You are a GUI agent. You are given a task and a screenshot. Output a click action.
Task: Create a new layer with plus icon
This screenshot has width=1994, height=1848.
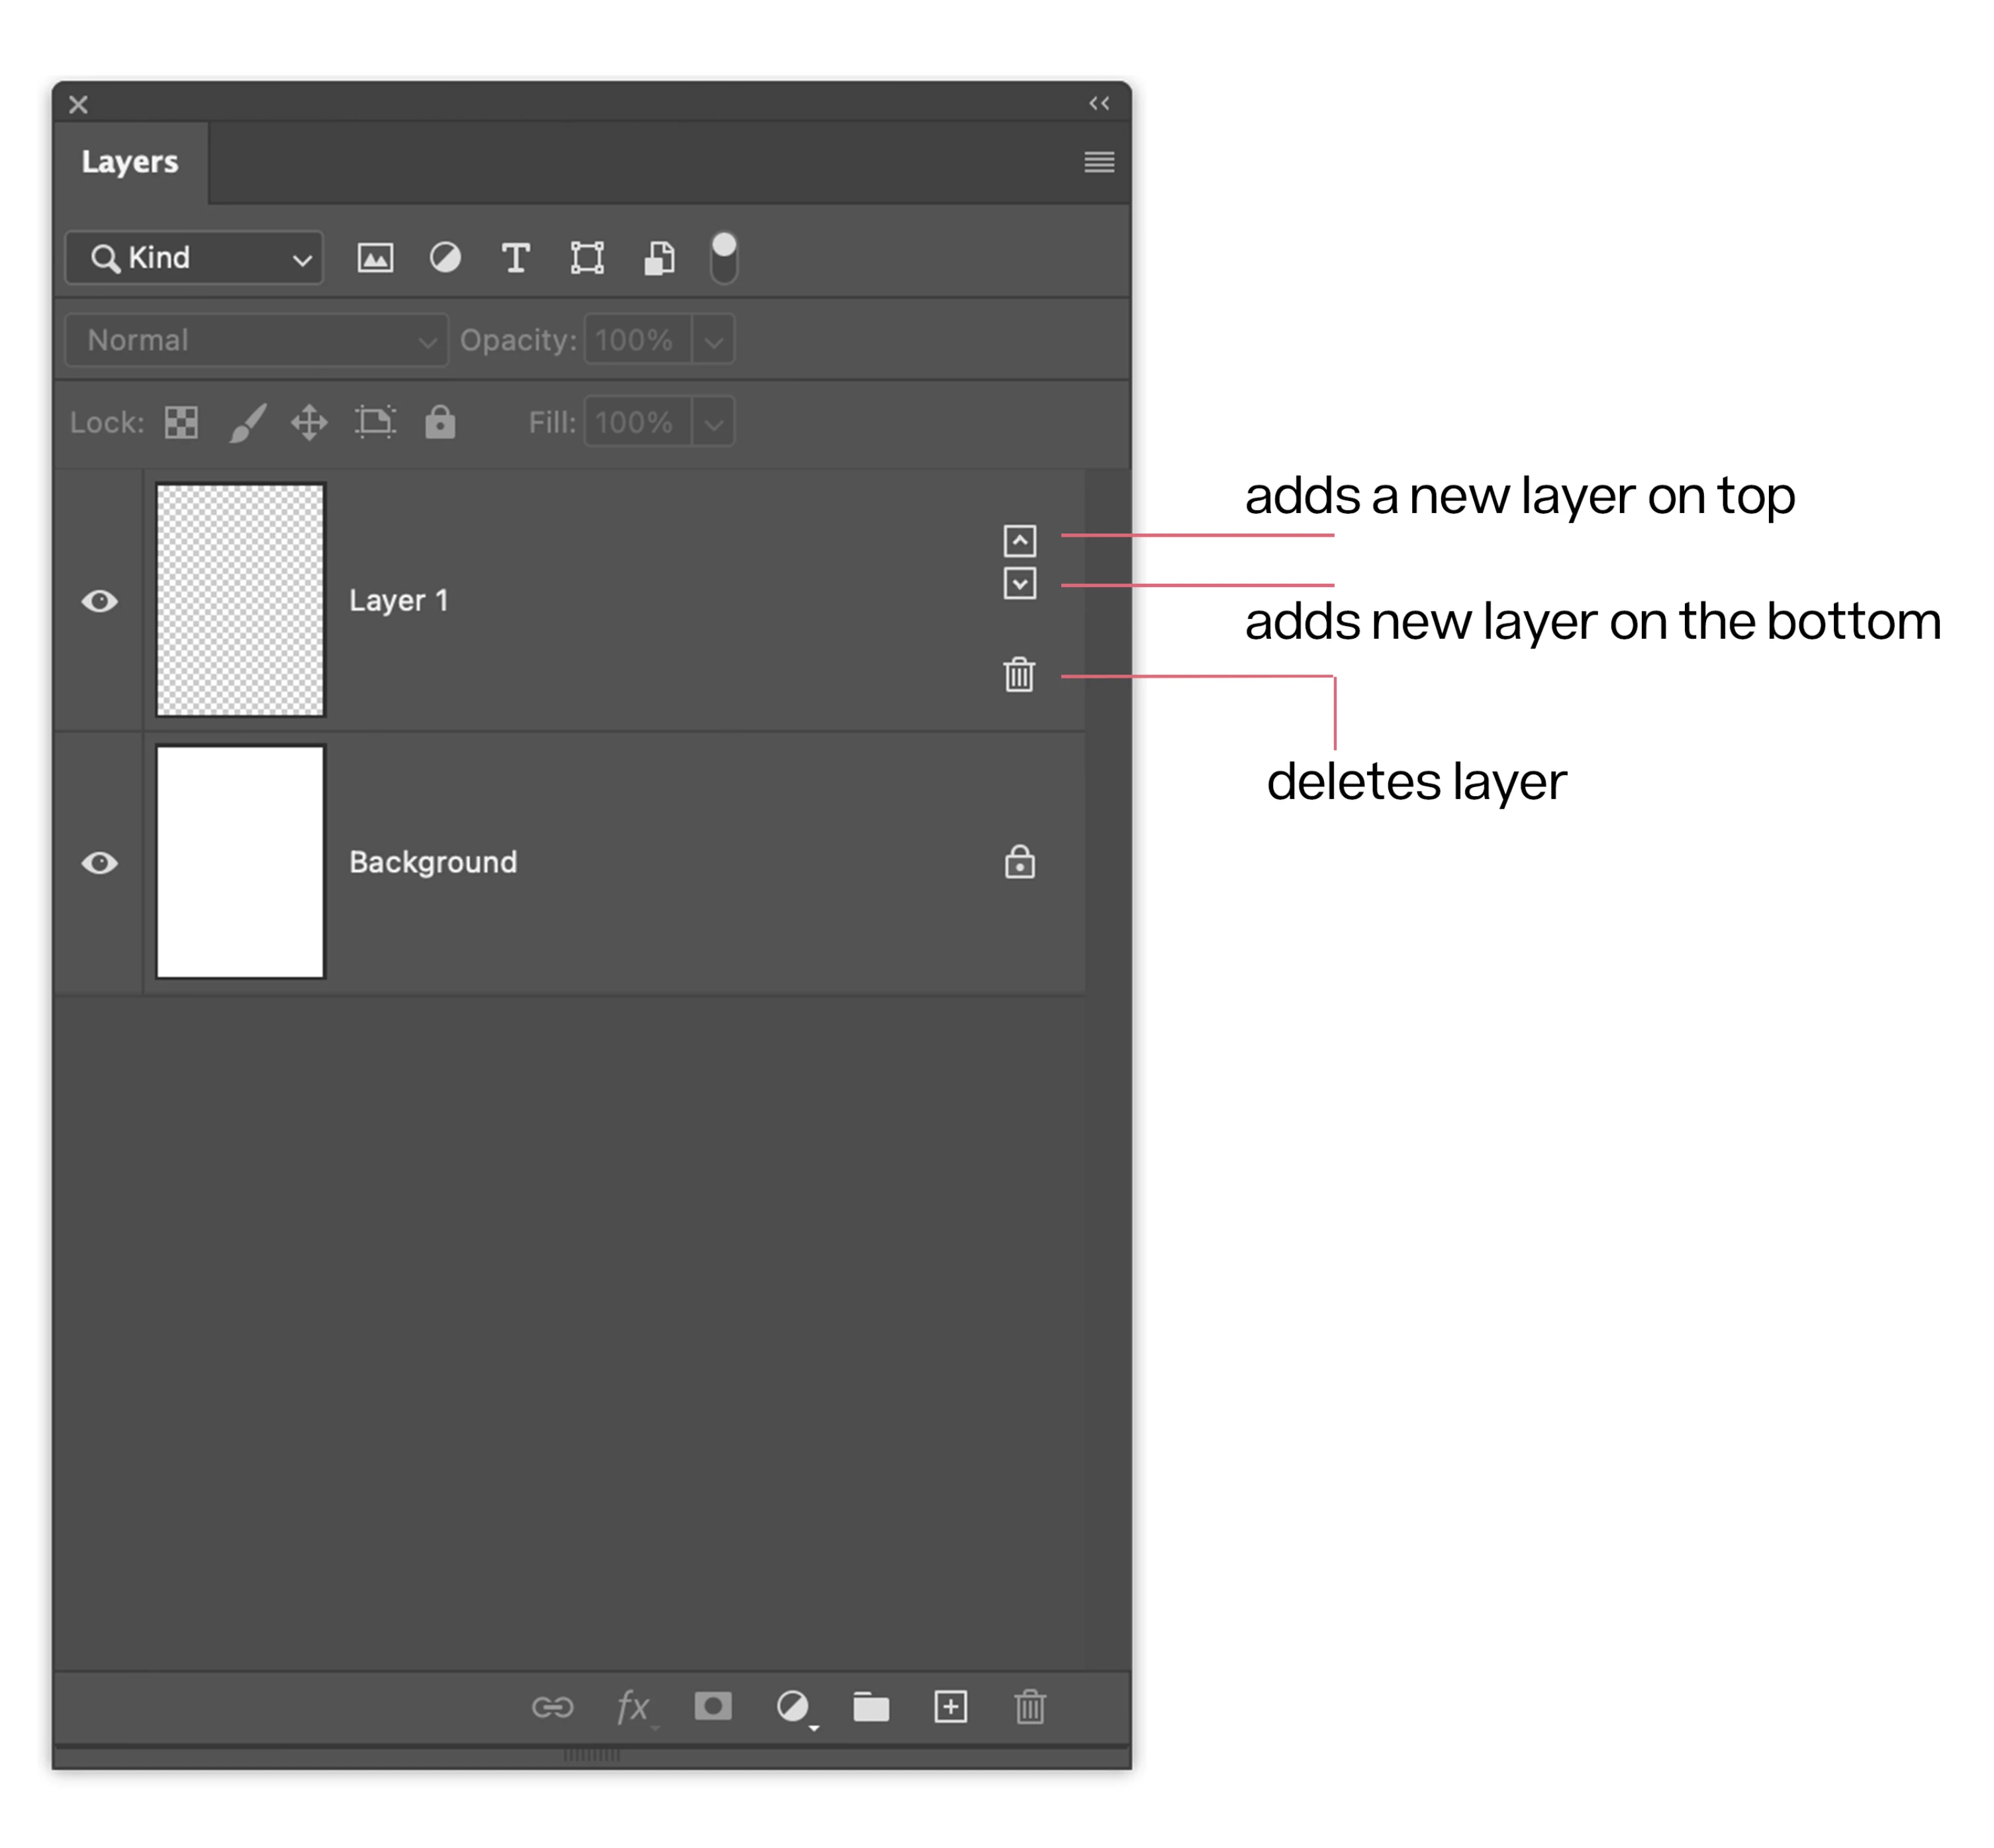pos(950,1706)
